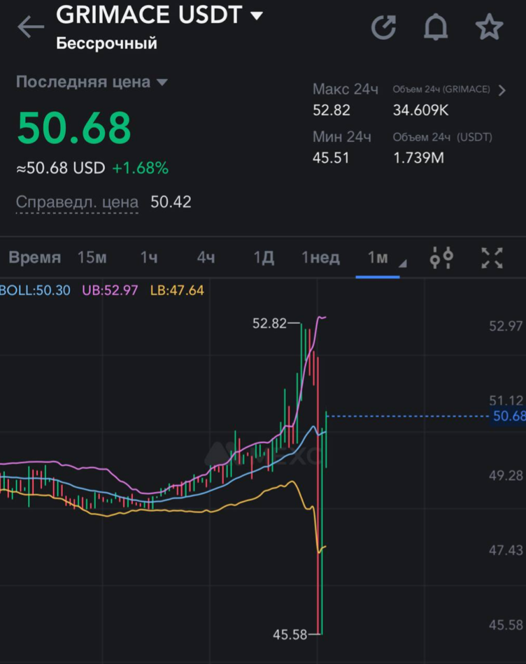Screen dimensions: 526x664
Task: Tap the Бессрочный contract type label
Action: (107, 43)
